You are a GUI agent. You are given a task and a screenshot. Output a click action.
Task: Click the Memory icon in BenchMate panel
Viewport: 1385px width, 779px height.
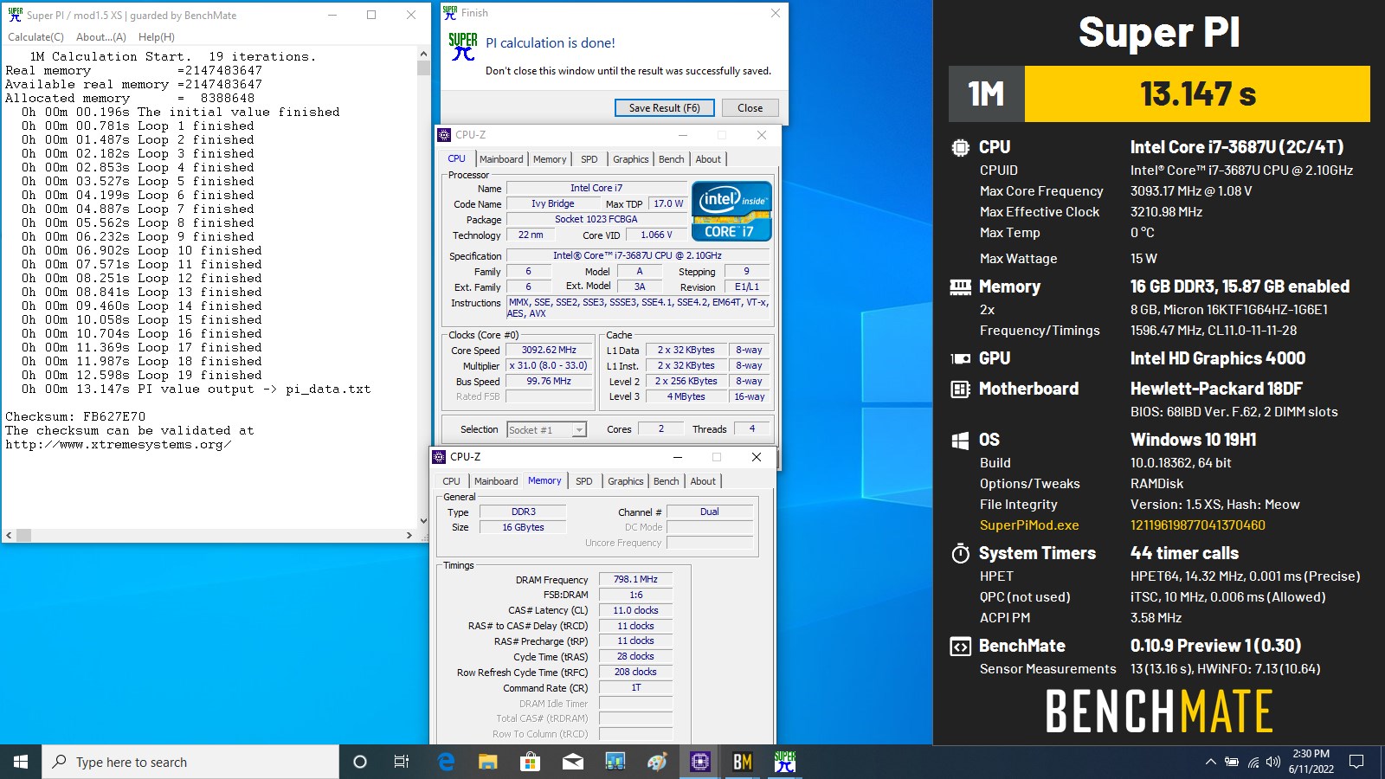(x=960, y=286)
